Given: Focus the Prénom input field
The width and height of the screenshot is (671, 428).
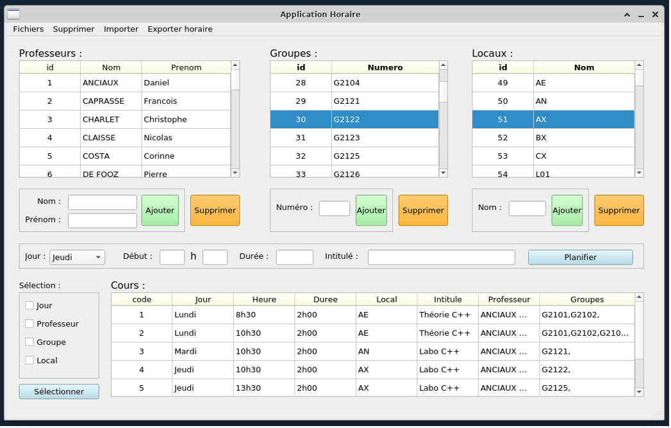Looking at the screenshot, I should coord(103,221).
